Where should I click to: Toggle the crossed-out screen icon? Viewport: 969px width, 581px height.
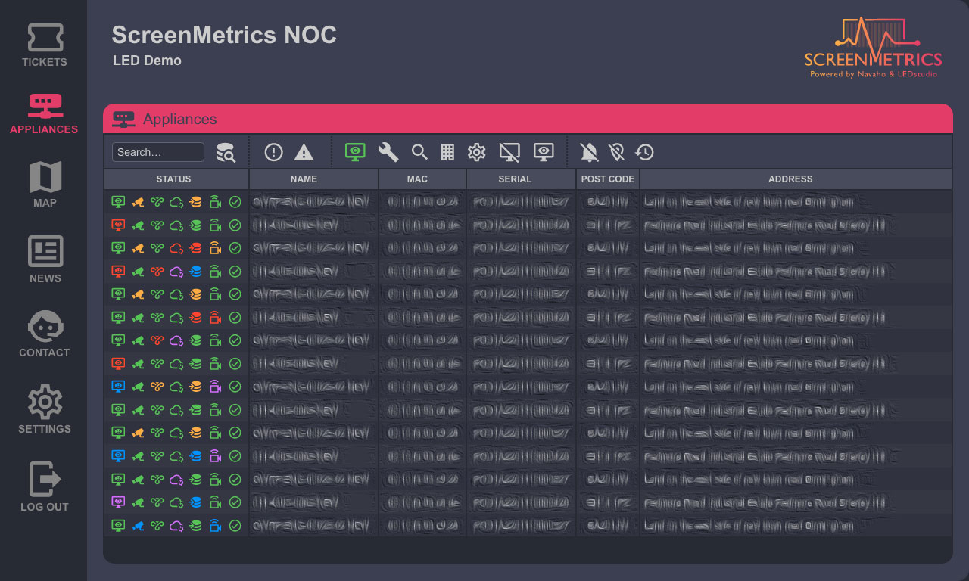coord(509,152)
